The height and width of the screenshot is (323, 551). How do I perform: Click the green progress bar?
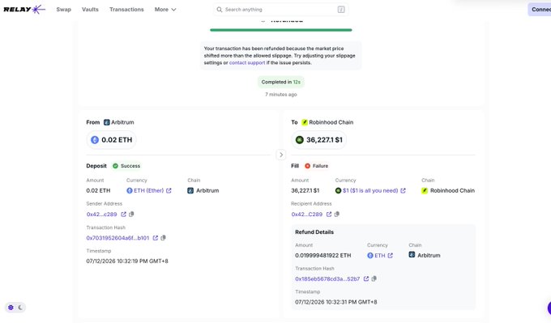[x=281, y=30]
